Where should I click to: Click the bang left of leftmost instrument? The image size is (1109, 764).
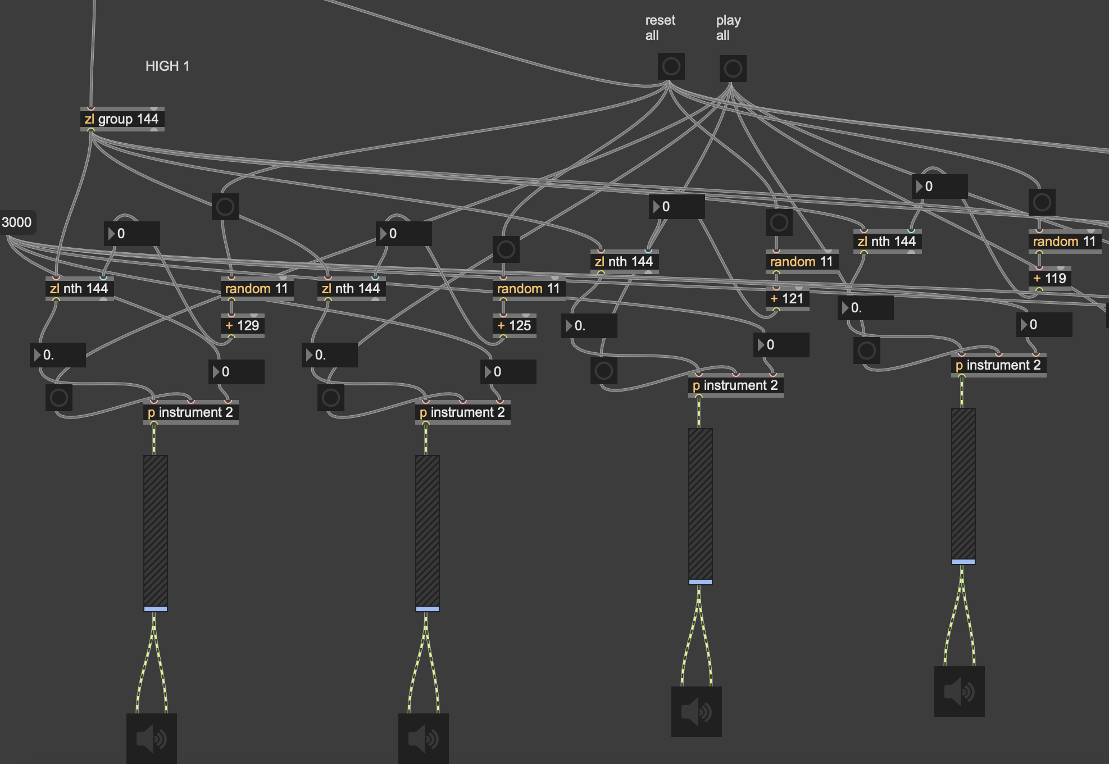pyautogui.click(x=58, y=398)
